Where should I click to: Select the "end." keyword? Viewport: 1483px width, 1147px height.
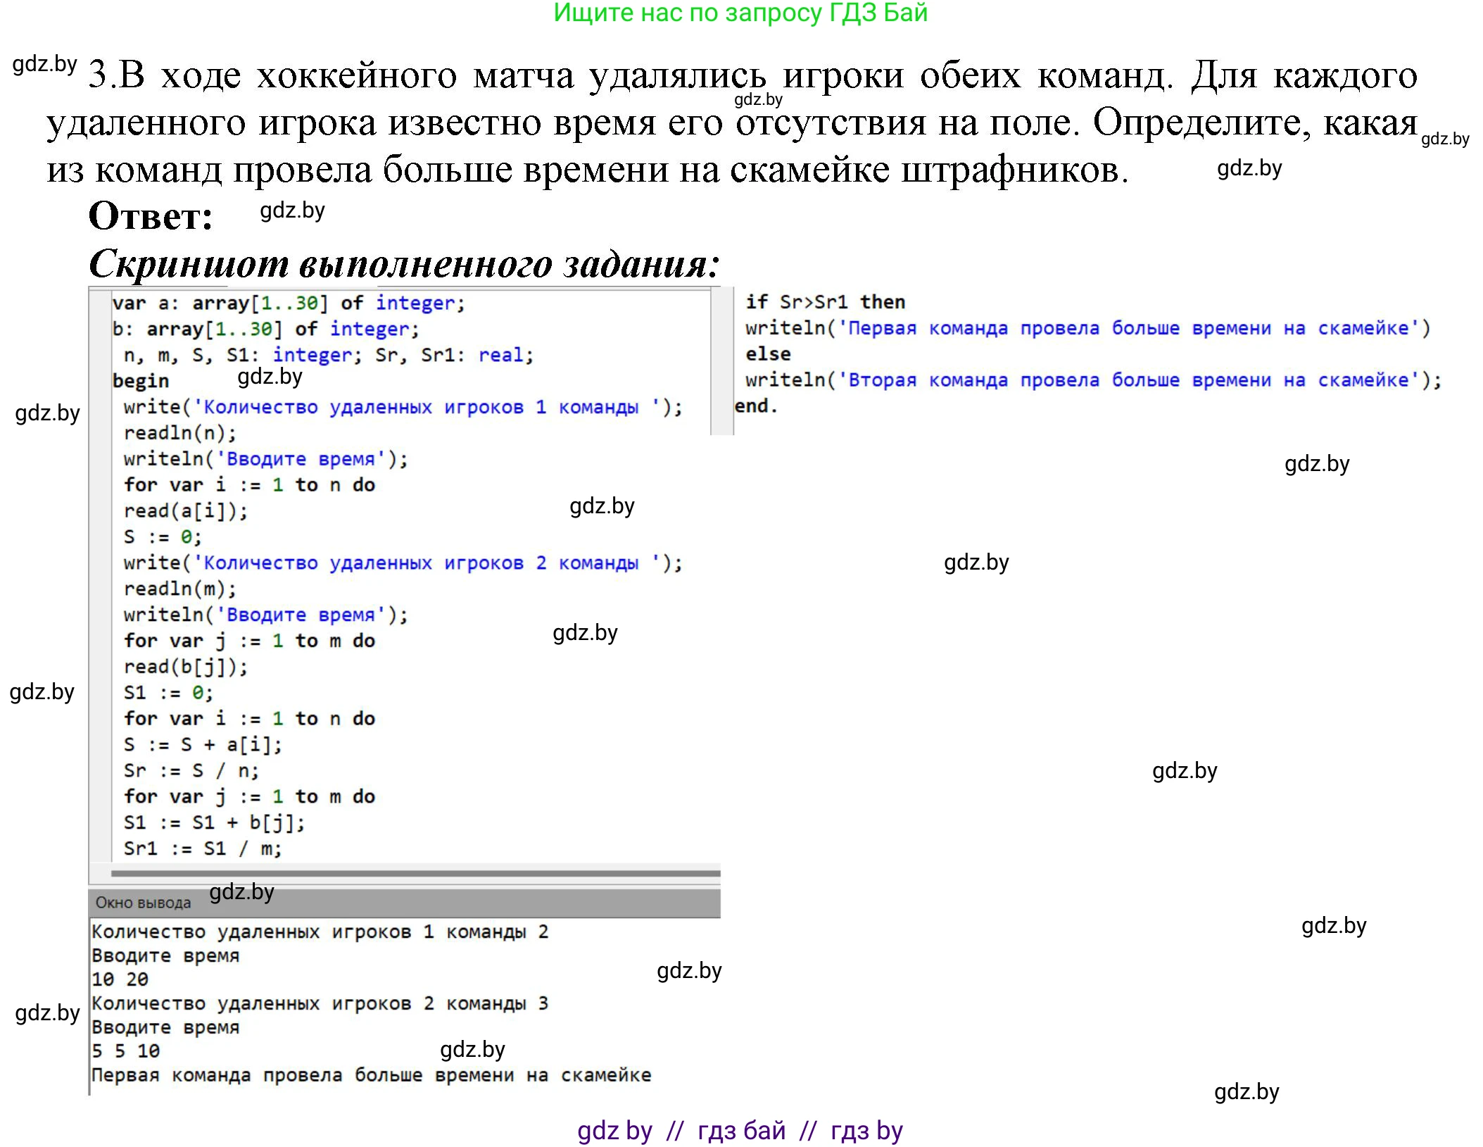click(755, 406)
